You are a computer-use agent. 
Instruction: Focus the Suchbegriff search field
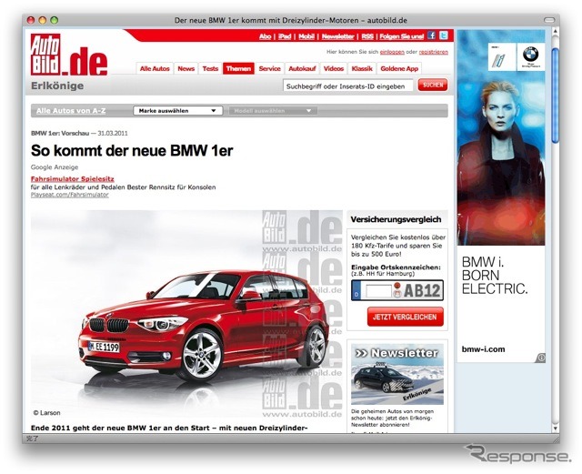[347, 86]
